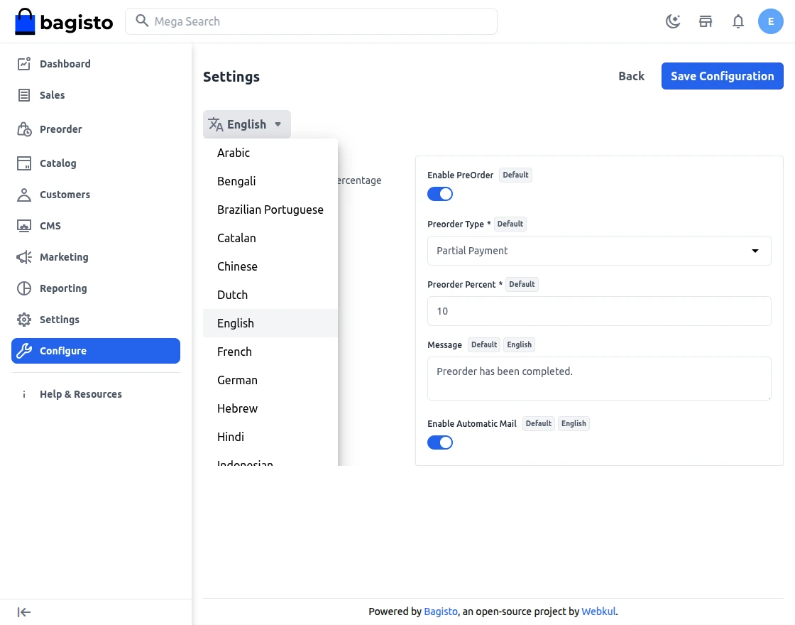Open the Webkul footer link
This screenshot has height=625, width=795.
pyautogui.click(x=598, y=612)
